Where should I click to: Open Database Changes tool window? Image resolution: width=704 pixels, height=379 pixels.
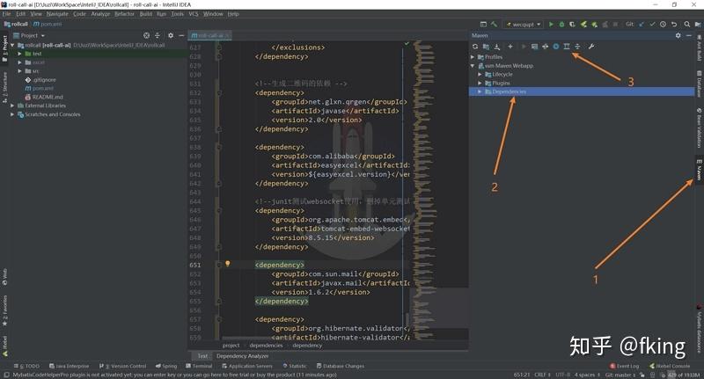tap(341, 367)
